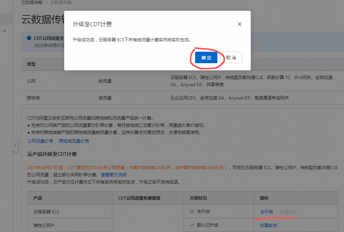Image resolution: width=344 pixels, height=232 pixels.
Task: Open the 跨地域流量价格 link
Action: pos(74,141)
